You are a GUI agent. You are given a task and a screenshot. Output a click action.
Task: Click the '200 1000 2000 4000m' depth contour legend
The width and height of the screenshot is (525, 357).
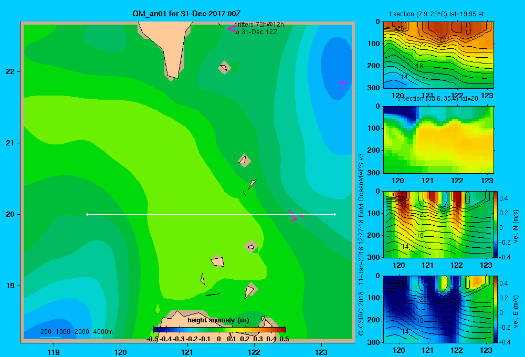(76, 332)
